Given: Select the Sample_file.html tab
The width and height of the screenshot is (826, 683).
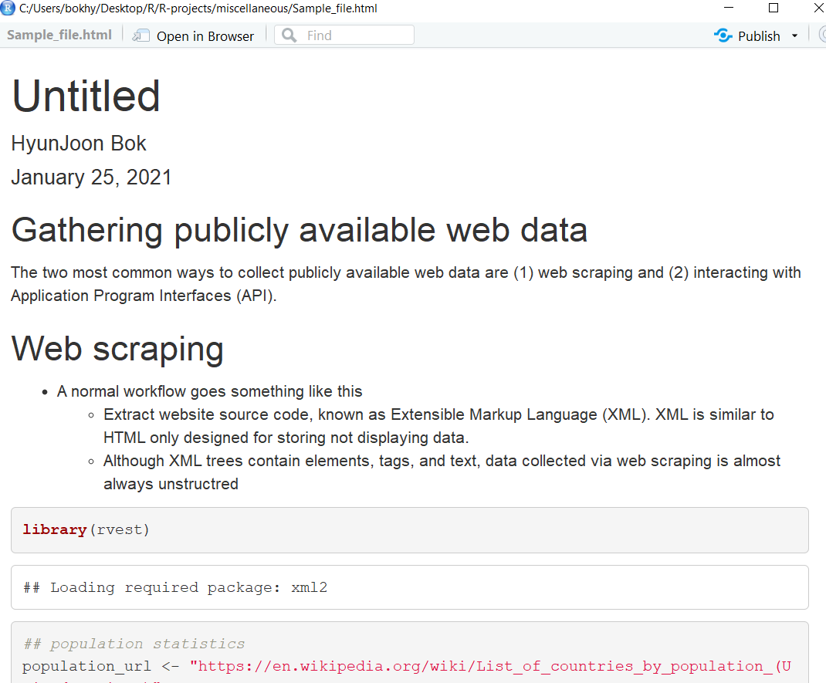Looking at the screenshot, I should [x=59, y=35].
